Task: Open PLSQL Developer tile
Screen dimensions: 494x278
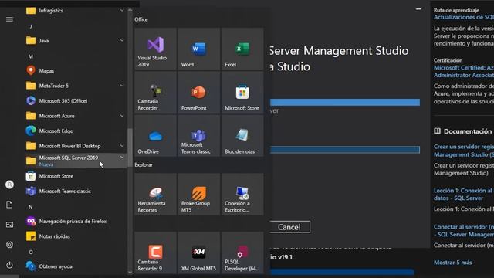Action: point(242,253)
